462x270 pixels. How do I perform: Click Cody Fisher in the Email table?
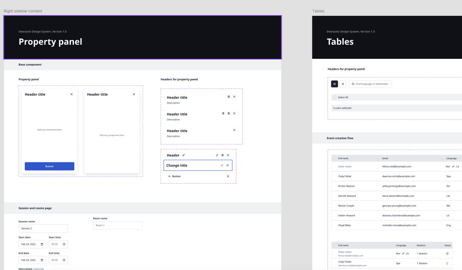(x=345, y=176)
